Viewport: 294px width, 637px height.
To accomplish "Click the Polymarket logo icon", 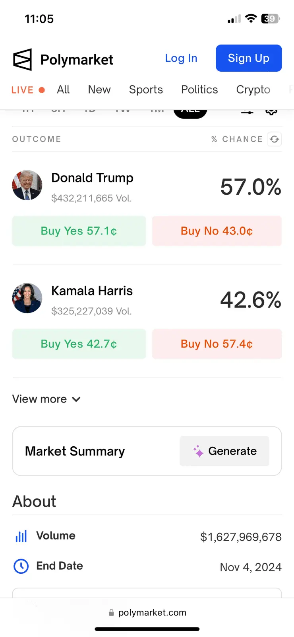I will (x=22, y=60).
